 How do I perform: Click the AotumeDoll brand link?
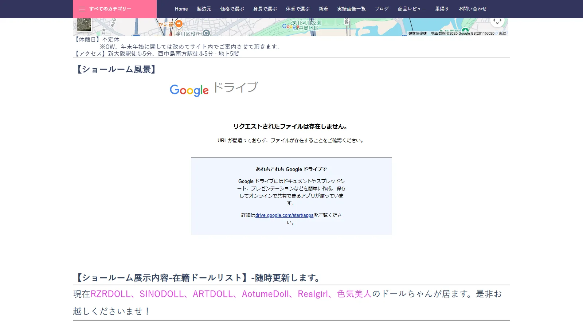[265, 294]
